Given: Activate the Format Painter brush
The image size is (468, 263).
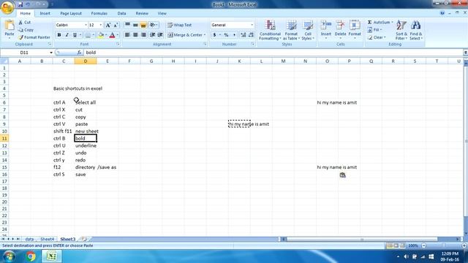Looking at the screenshot, I should (x=34, y=37).
